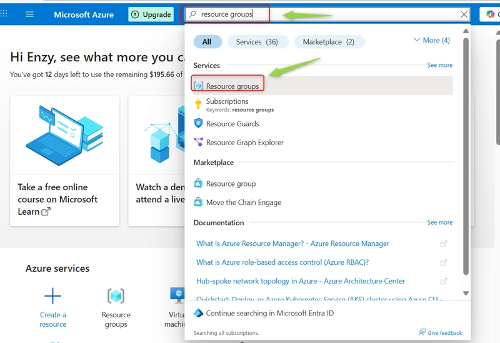Click the Copilot icon in header
The width and height of the screenshot is (500, 343).
pos(490,14)
